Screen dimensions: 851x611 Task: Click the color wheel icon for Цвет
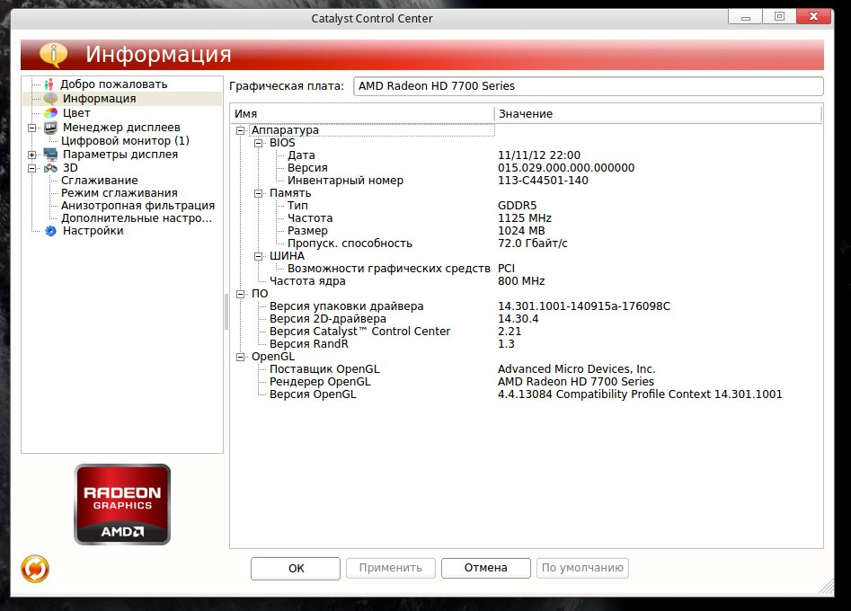tap(50, 113)
